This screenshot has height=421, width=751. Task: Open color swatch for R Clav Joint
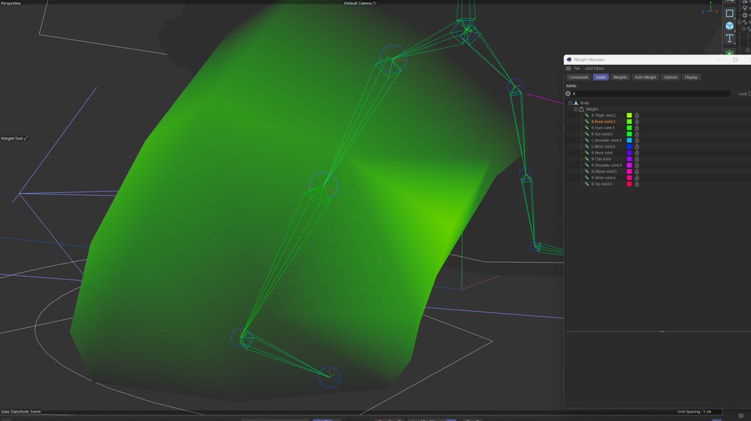(630, 159)
